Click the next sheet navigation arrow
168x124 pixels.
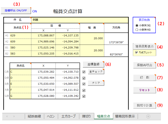click(13, 116)
